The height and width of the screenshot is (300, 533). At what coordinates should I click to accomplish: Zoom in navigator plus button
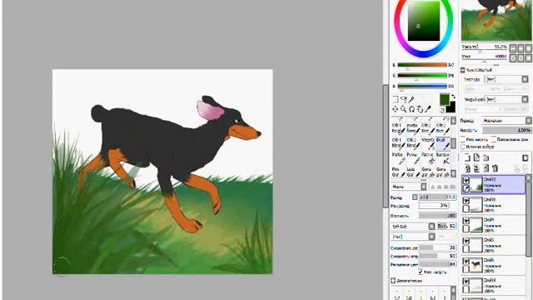point(521,48)
